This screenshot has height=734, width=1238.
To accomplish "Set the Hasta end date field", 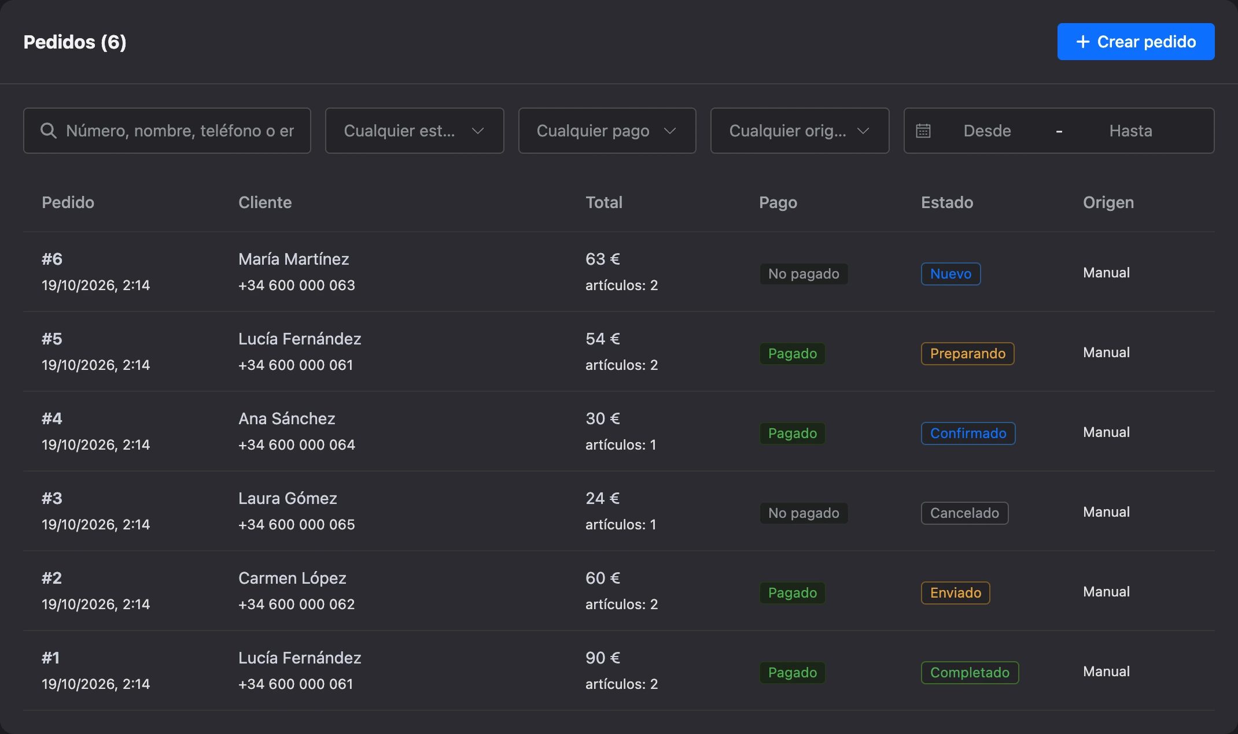I will click(x=1130, y=131).
